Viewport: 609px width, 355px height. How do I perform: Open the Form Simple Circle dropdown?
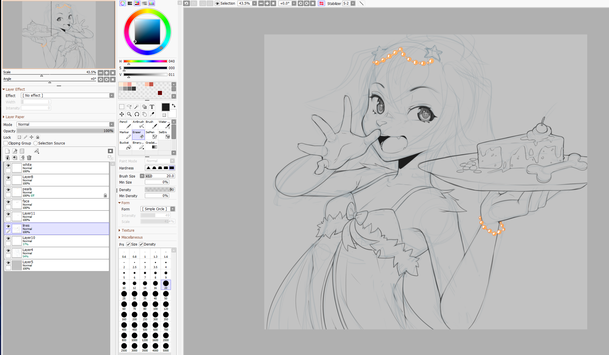coord(172,209)
